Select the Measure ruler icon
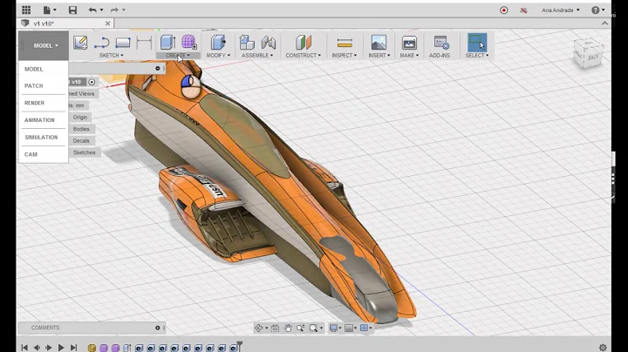This screenshot has height=352, width=628. 345,43
